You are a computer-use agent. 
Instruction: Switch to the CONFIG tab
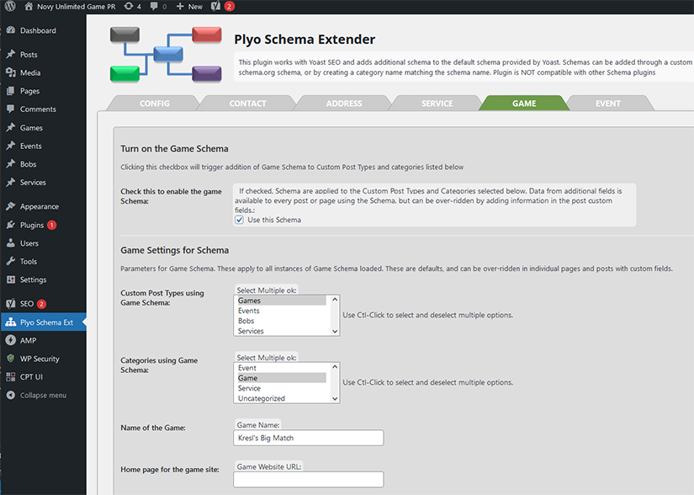click(154, 104)
